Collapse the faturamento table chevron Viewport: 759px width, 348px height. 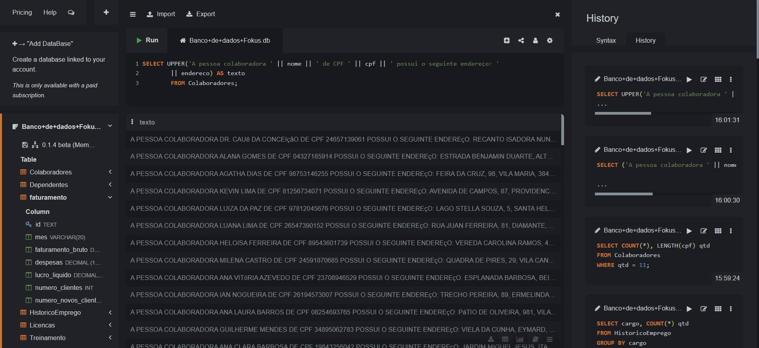(x=110, y=197)
